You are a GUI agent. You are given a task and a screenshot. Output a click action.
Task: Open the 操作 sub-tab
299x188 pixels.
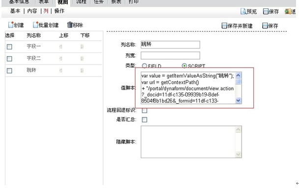(x=59, y=11)
